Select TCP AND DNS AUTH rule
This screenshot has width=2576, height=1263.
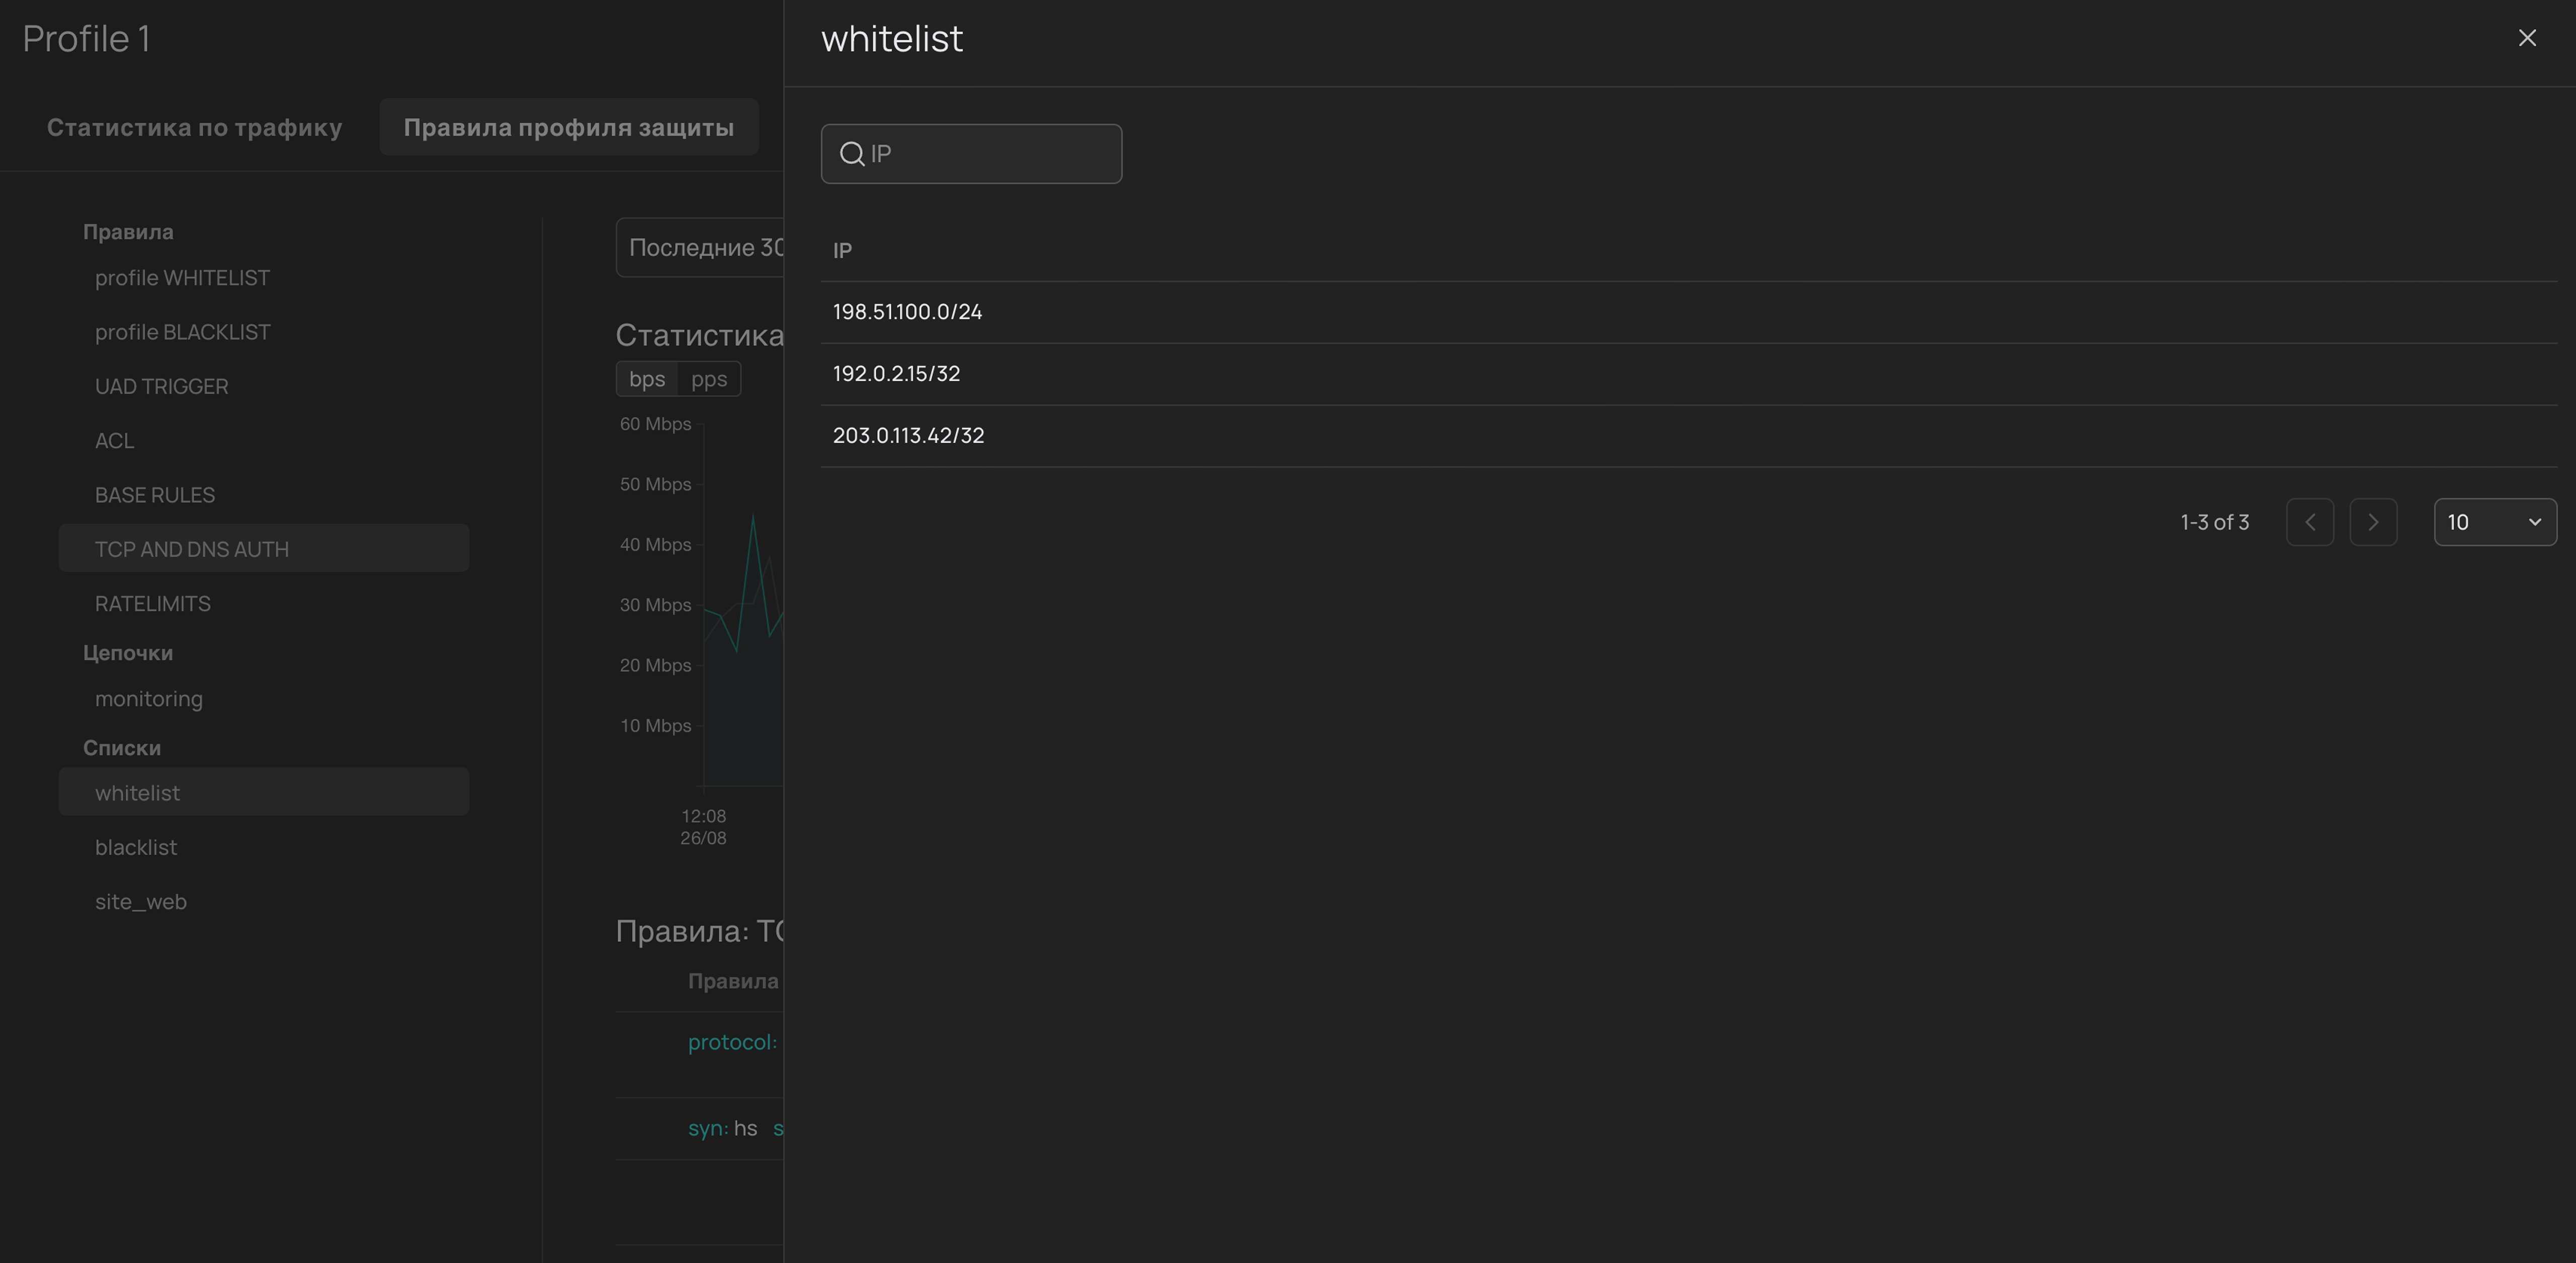pos(263,549)
